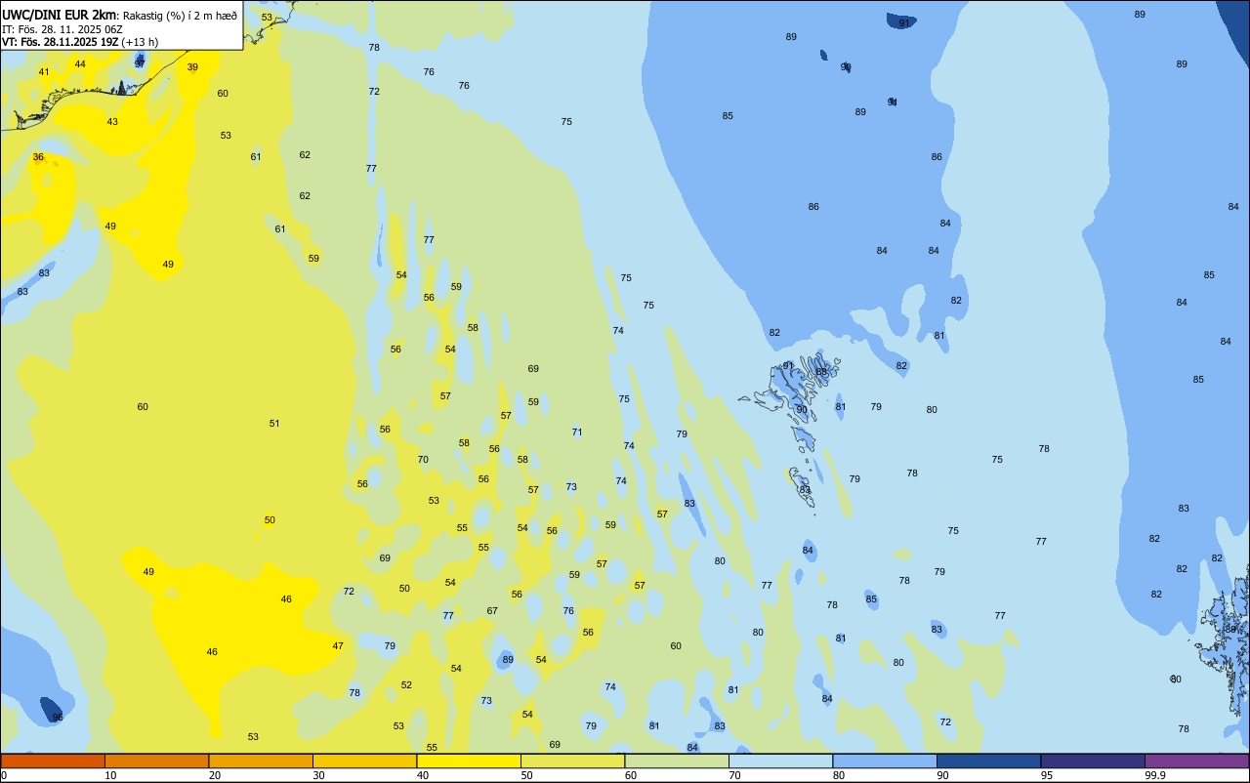
Task: Select the 40–50 bright yellow legend swatch
Action: 469,761
